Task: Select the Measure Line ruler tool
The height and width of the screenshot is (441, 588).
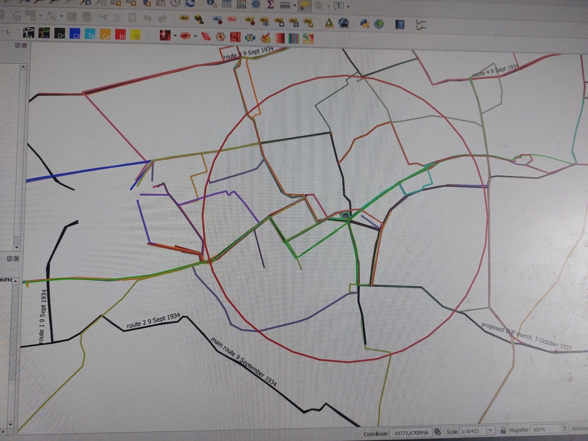Action: click(285, 5)
